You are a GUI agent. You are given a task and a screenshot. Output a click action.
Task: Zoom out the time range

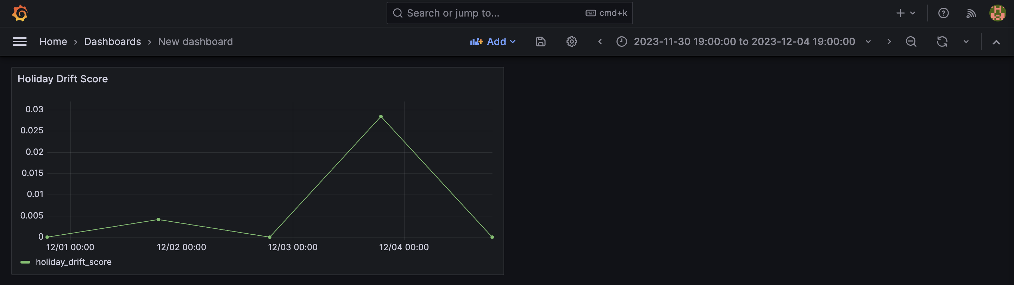[x=911, y=42]
